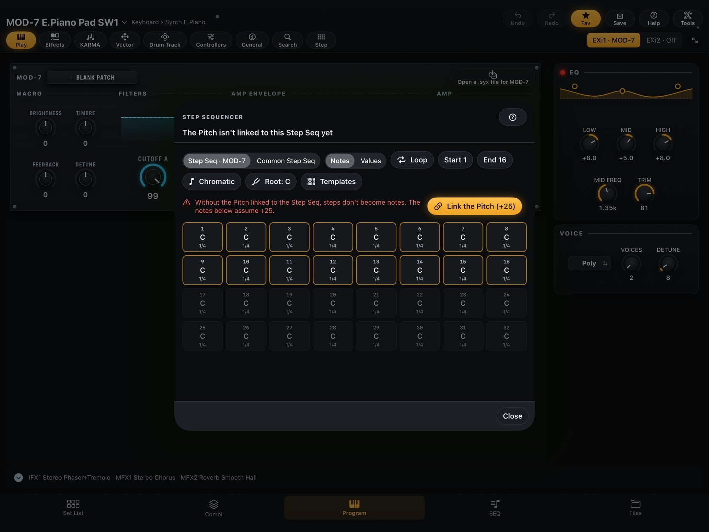709x532 pixels.
Task: Open Help in the top bar
Action: 654,18
